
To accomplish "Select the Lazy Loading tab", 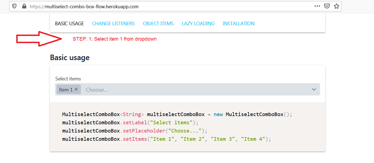I will coord(198,24).
